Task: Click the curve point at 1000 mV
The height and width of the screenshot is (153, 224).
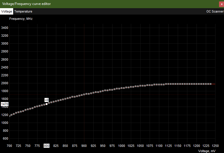Action: pos(122,88)
